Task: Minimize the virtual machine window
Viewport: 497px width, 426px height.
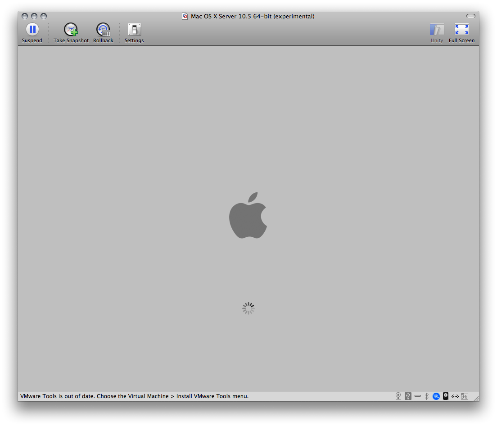Action: click(34, 16)
